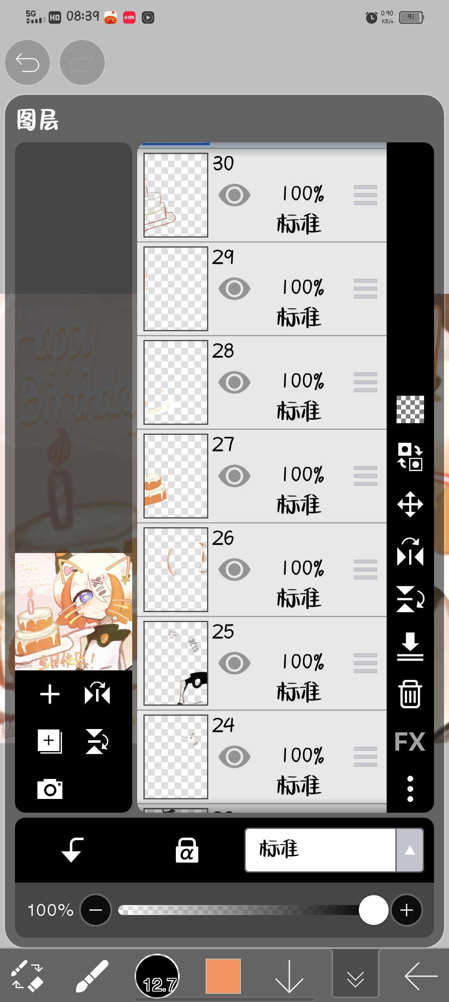
Task: Select the move layer cross-arrows icon
Action: pos(410,504)
